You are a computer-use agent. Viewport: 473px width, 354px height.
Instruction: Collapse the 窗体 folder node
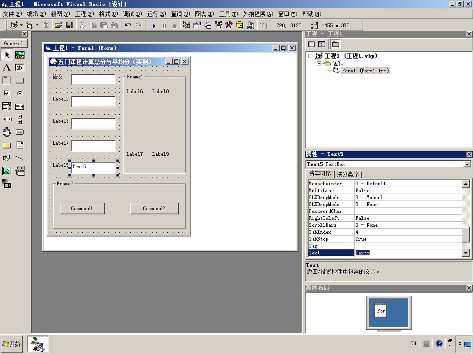pos(319,63)
